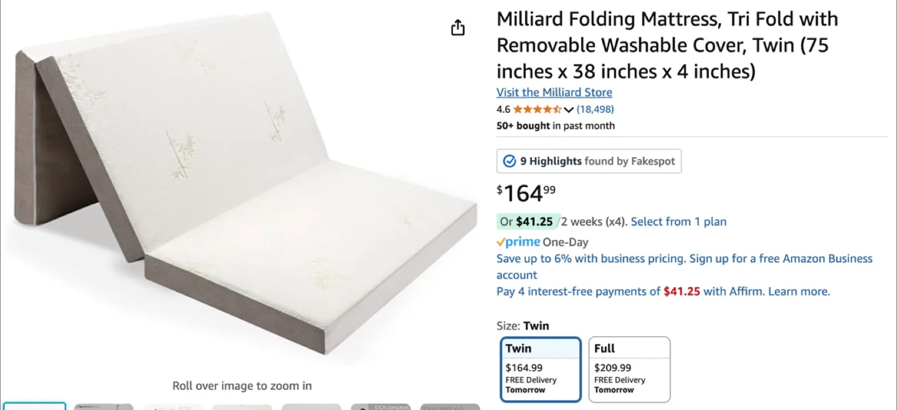897x410 pixels.
Task: Select the Full size option
Action: tap(629, 369)
